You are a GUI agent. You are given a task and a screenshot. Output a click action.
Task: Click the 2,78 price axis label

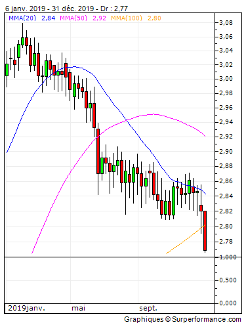coord(226,242)
